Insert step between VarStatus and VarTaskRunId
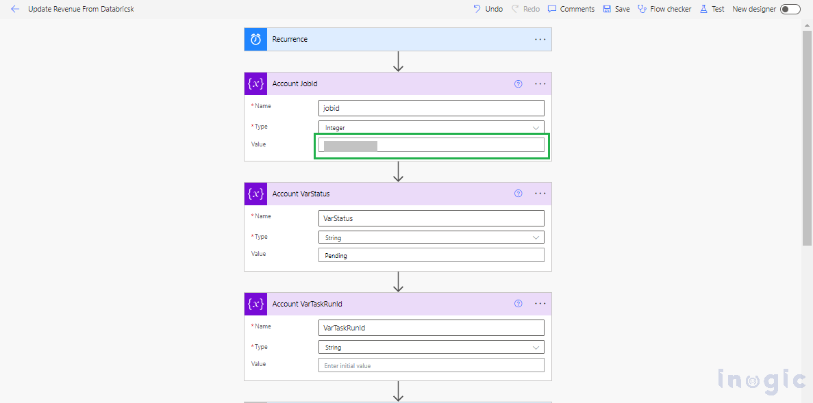Viewport: 813px width, 403px height. click(398, 282)
